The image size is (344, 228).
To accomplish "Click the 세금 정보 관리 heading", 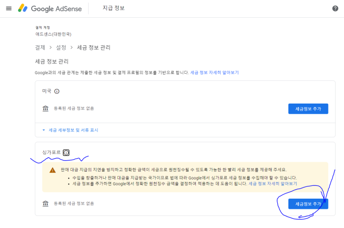I will click(52, 61).
